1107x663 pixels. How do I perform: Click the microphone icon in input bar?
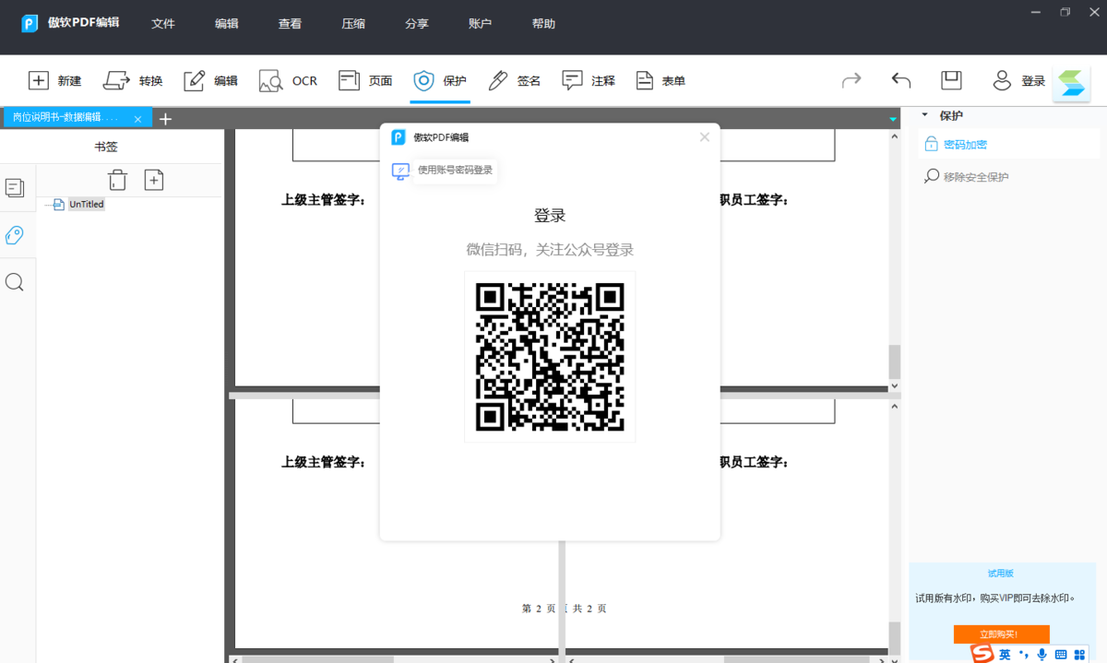[x=1042, y=655]
